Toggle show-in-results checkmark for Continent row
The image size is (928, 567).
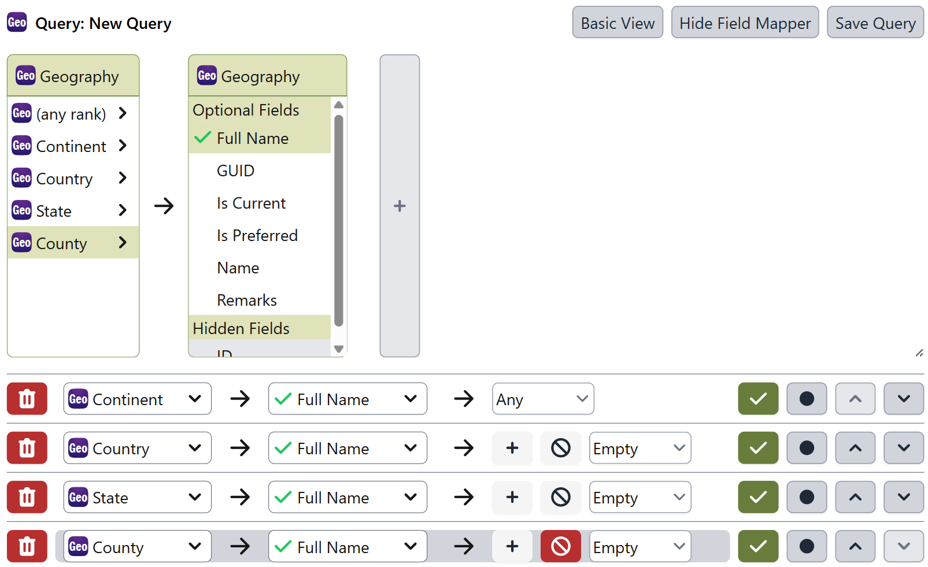(758, 399)
